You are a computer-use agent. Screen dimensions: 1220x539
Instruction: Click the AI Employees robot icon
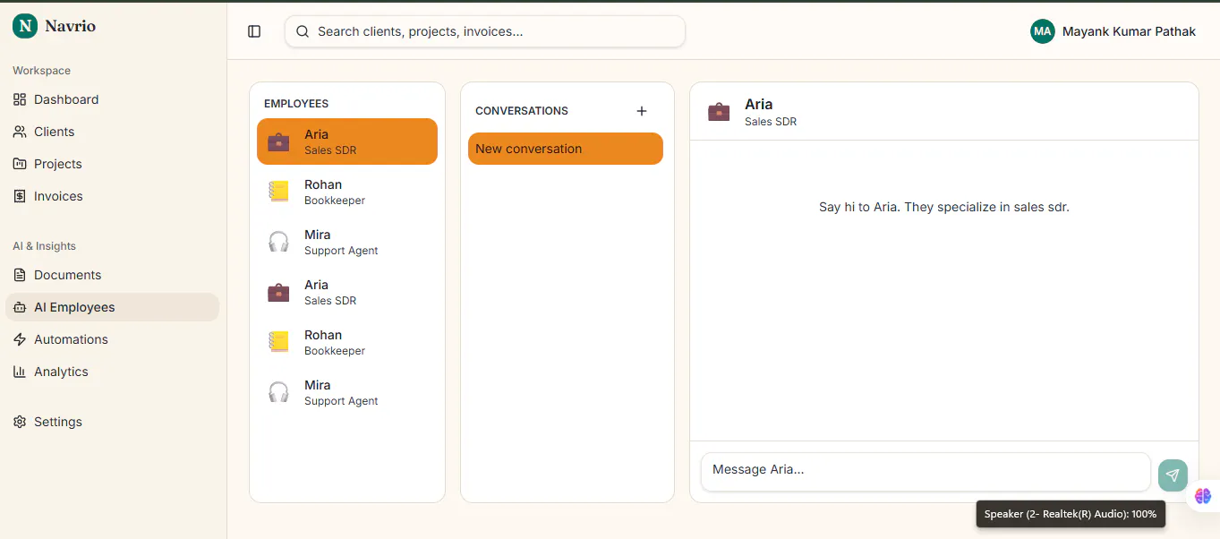pos(20,307)
